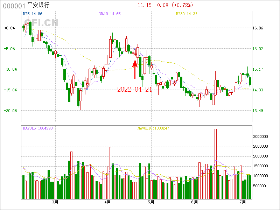Click the latest price 11.15
Screen dimensions: 280x210
click(x=145, y=5)
